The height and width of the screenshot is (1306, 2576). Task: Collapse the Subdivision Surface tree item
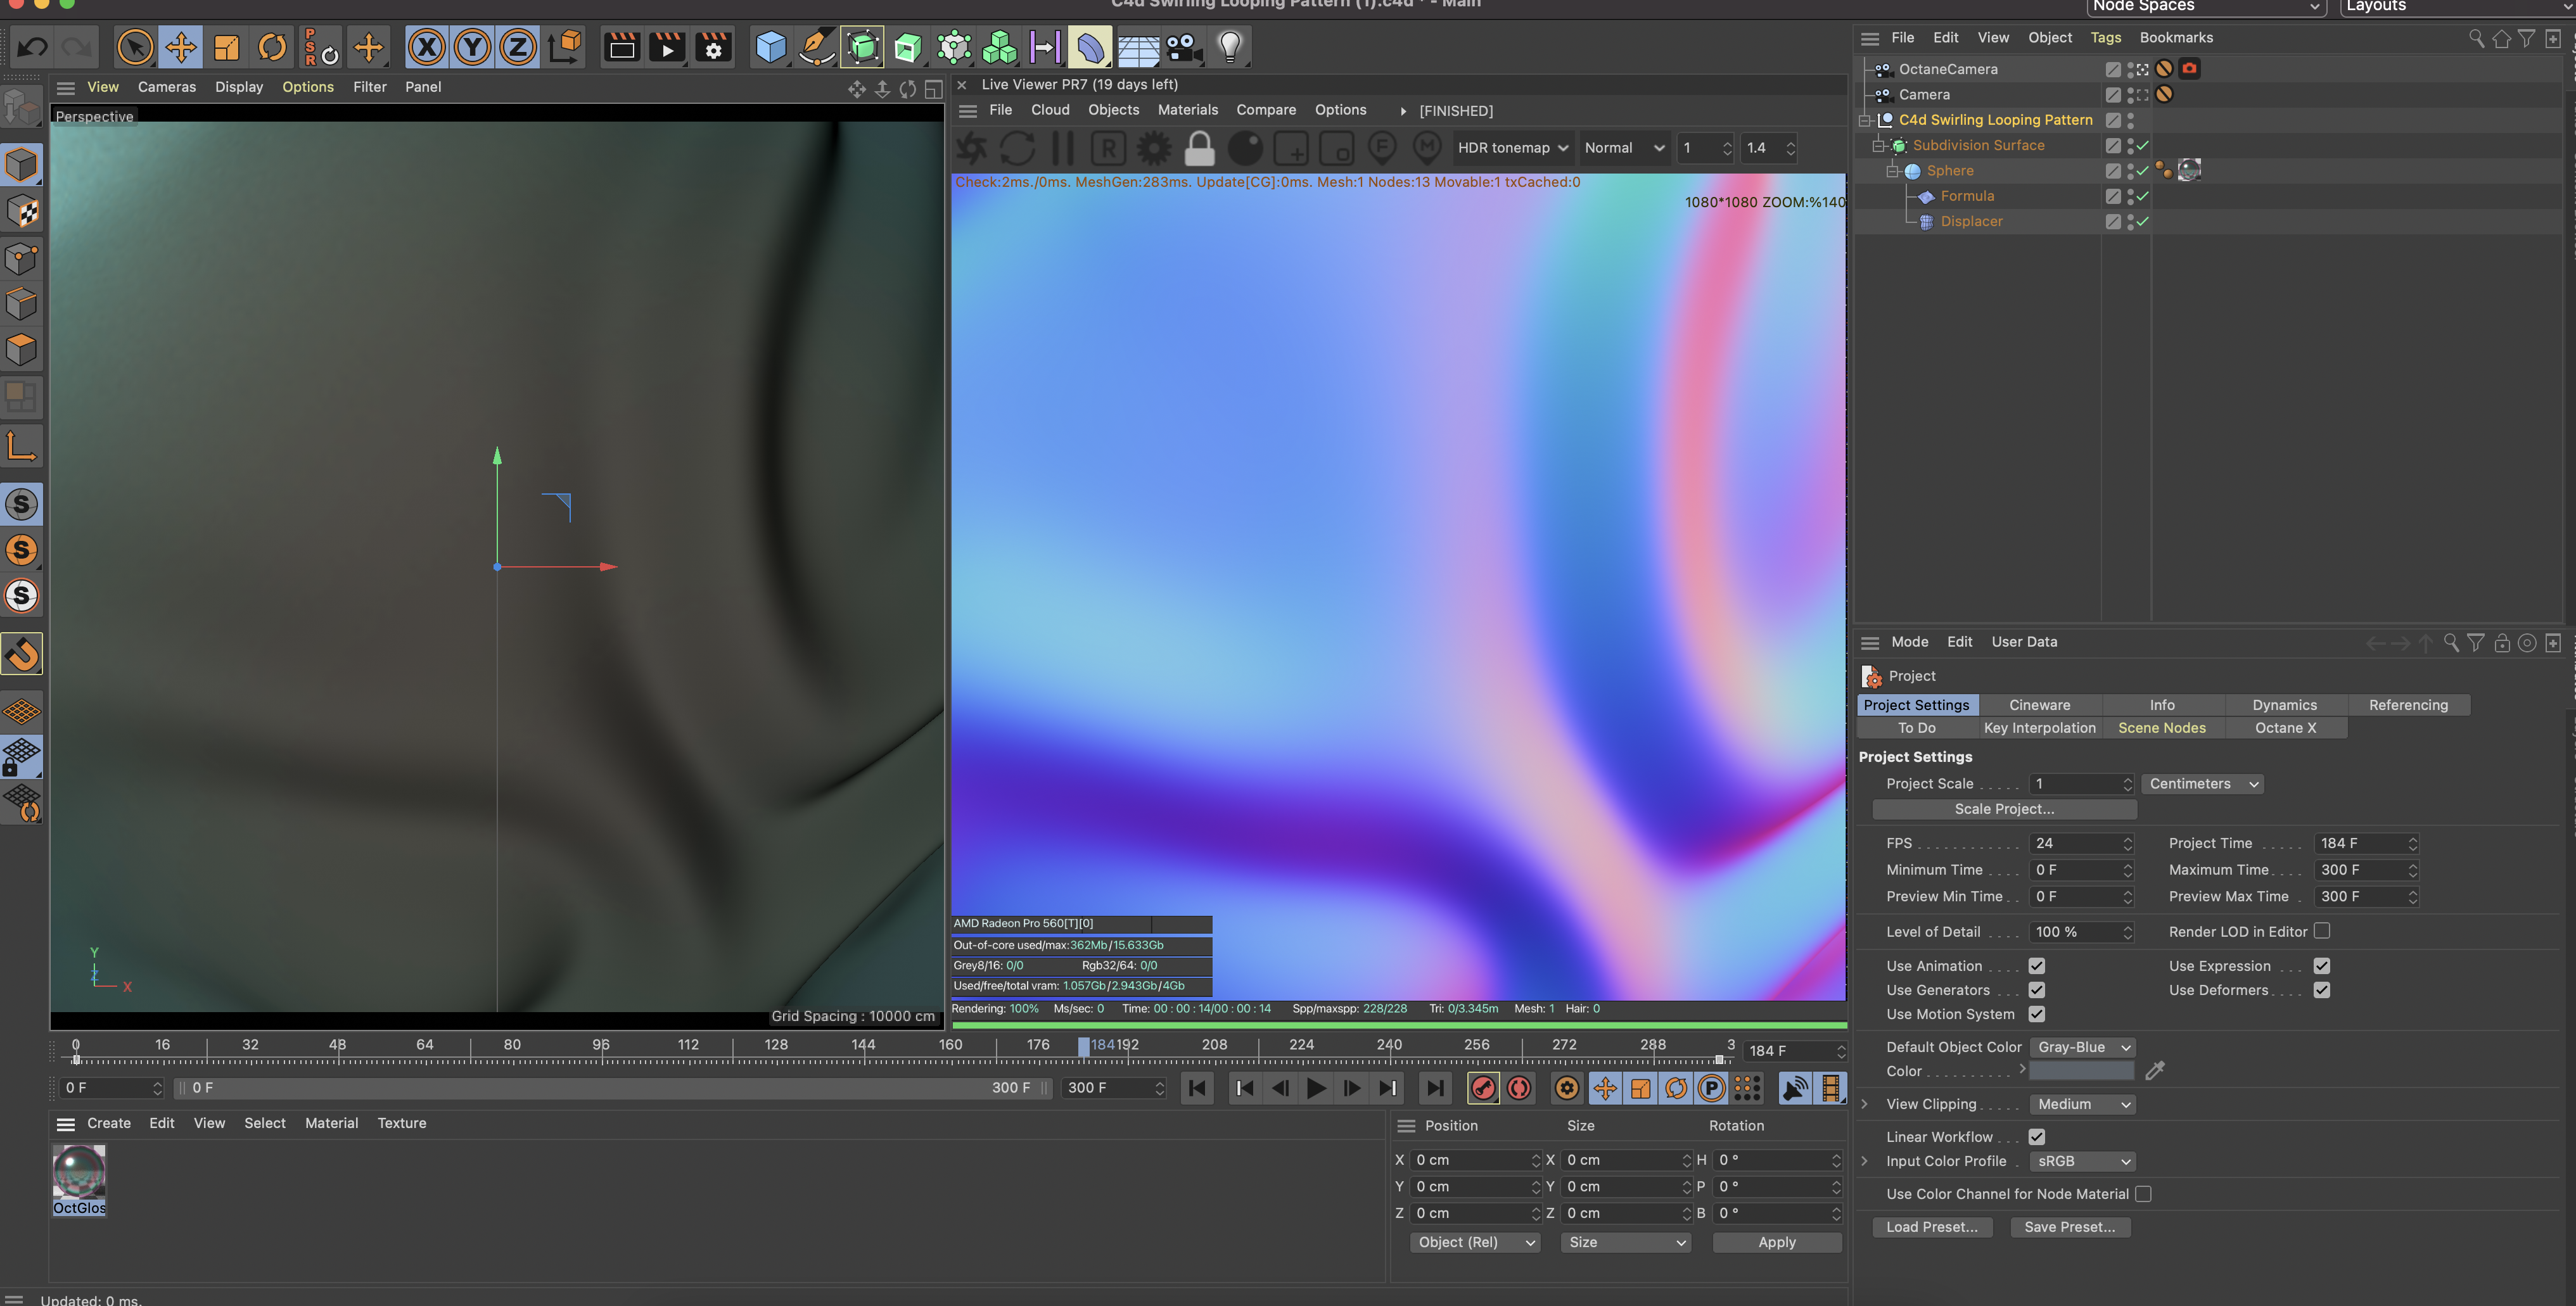tap(1878, 146)
